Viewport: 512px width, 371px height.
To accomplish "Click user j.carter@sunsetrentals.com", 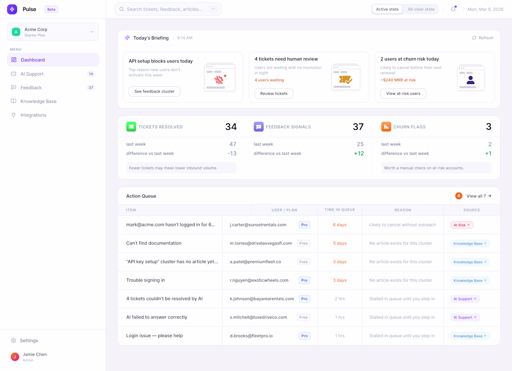I will tap(258, 225).
